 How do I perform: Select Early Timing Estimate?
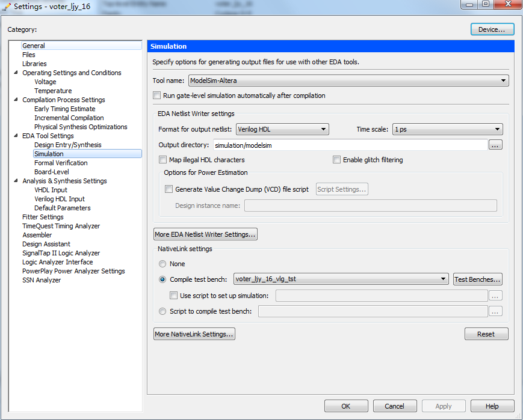65,109
